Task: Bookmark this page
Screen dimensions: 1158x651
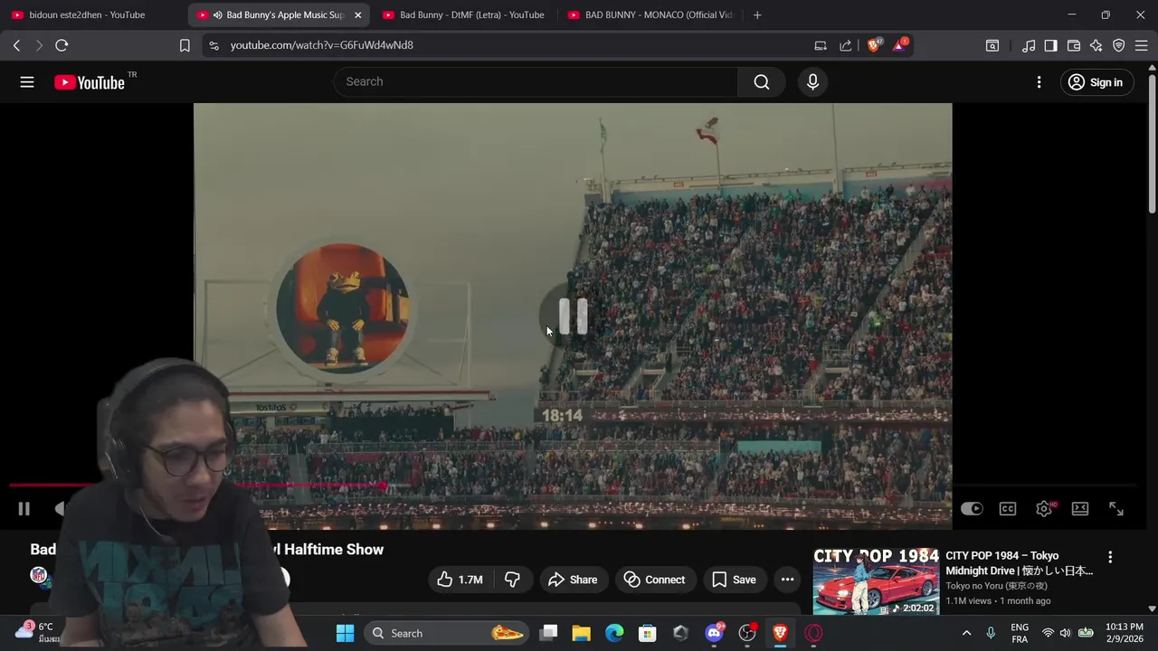Action: 185,45
